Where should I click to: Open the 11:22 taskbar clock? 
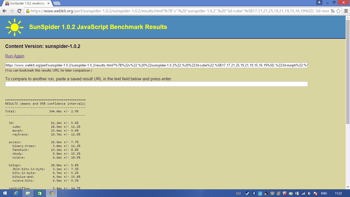click(x=338, y=193)
